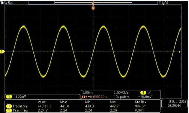Click the Max column header
189x113 pixels.
113,102
